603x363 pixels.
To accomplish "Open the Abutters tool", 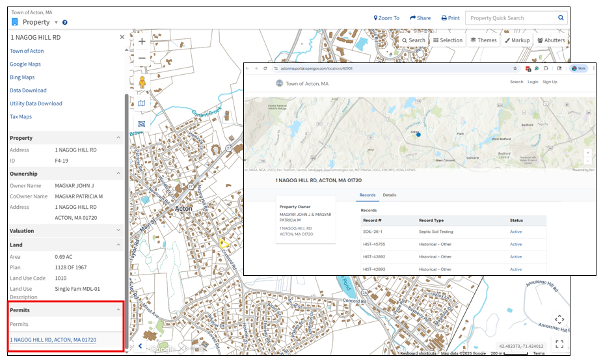I will click(x=551, y=40).
